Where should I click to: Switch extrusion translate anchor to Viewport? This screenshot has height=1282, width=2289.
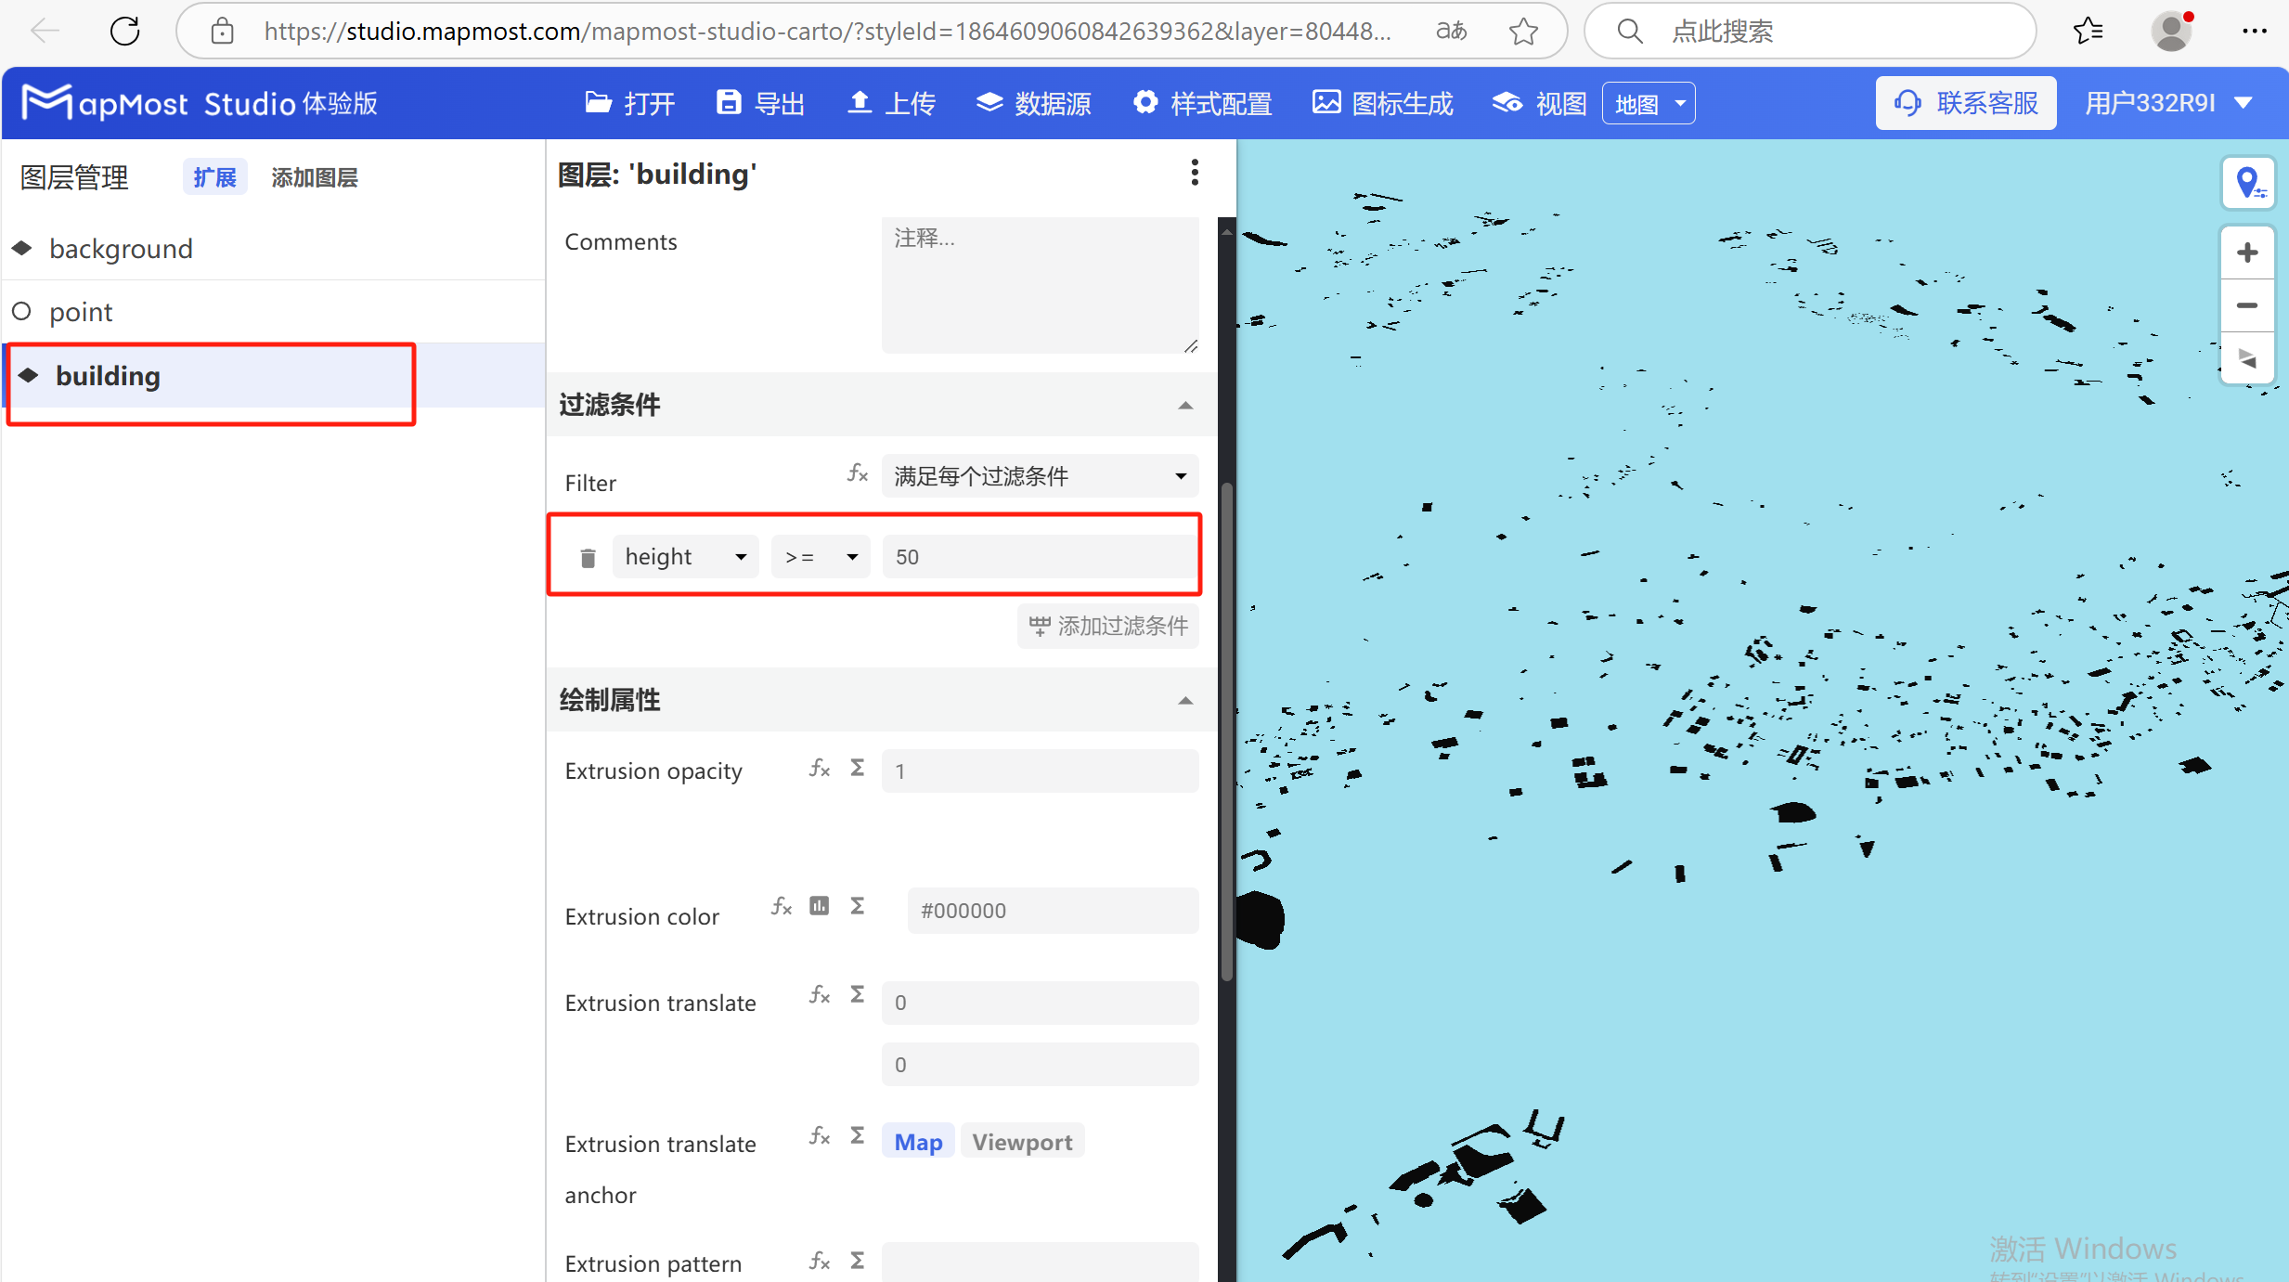pyautogui.click(x=1021, y=1141)
